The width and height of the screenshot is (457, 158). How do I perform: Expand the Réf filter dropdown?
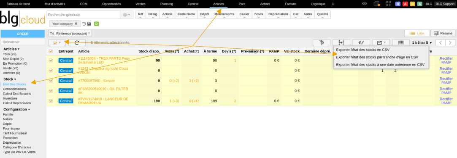(x=141, y=15)
